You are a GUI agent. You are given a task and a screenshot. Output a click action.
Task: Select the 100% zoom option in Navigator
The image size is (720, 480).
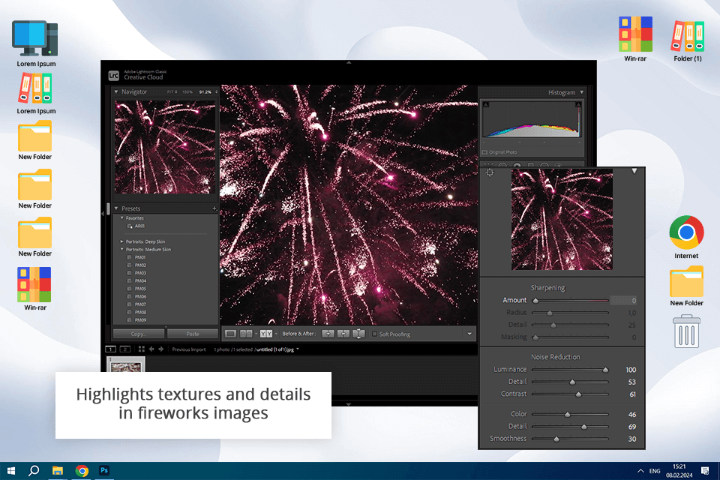point(187,91)
